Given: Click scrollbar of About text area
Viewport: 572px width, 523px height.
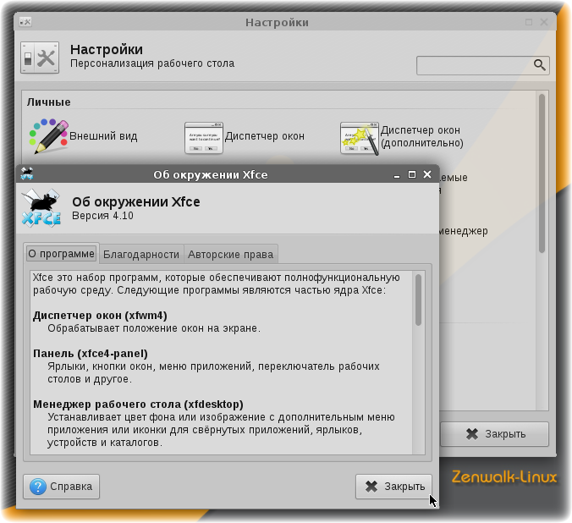Looking at the screenshot, I should tap(418, 300).
